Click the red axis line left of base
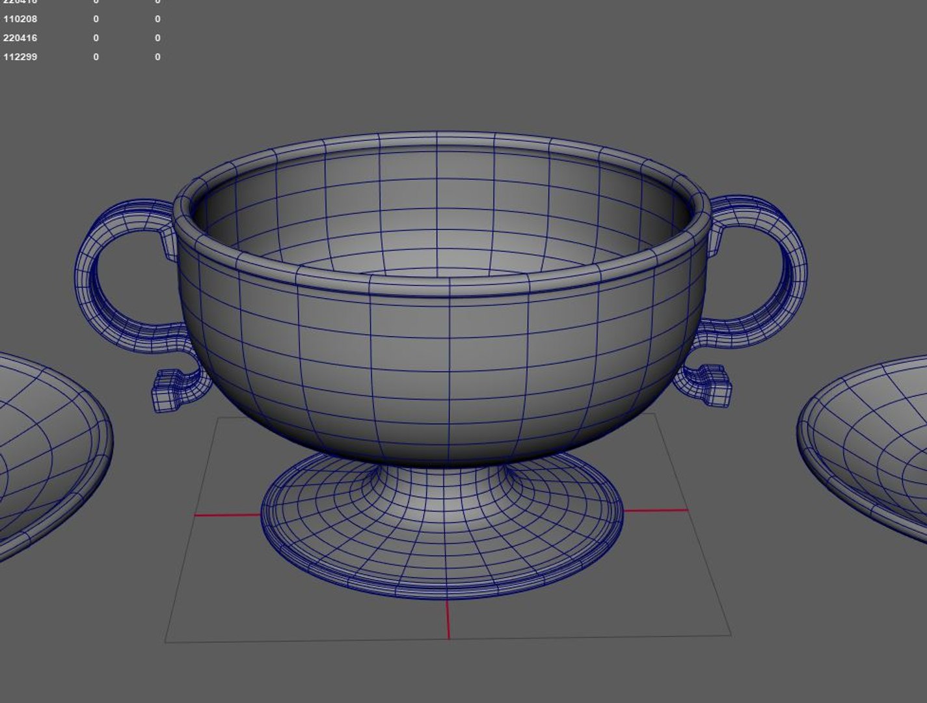This screenshot has height=703, width=927. click(228, 515)
